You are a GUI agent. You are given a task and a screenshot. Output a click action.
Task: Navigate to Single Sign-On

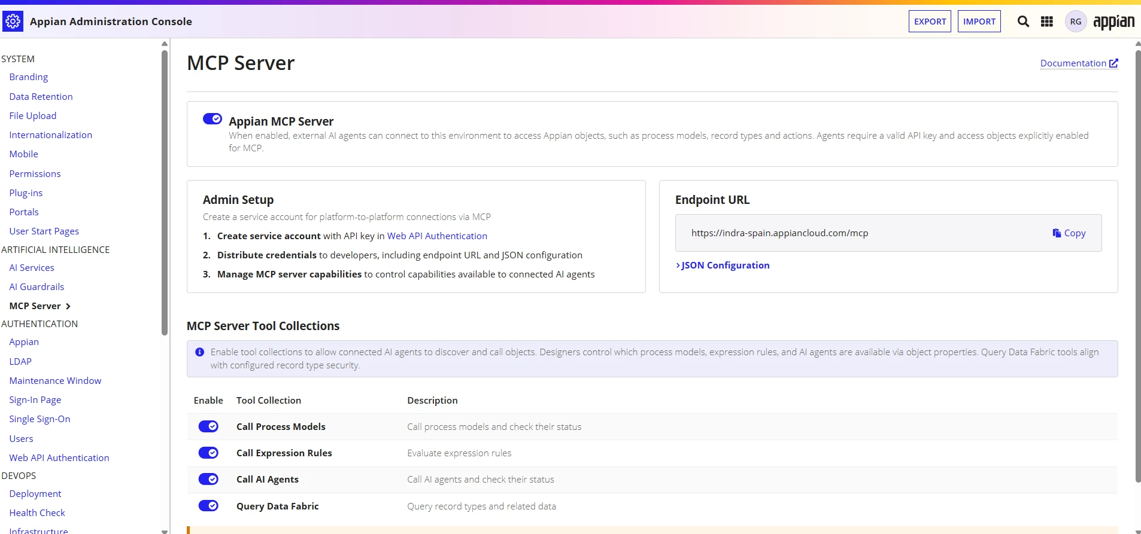[40, 419]
